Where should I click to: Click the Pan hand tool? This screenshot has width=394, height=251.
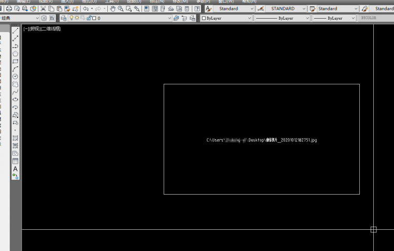click(112, 9)
